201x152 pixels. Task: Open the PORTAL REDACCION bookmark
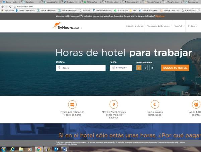[191, 11]
